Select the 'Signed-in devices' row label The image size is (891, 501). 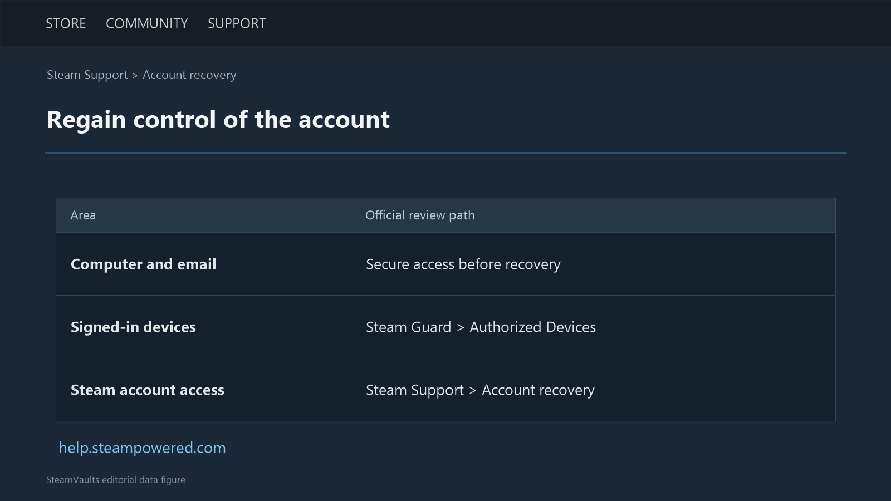[133, 327]
